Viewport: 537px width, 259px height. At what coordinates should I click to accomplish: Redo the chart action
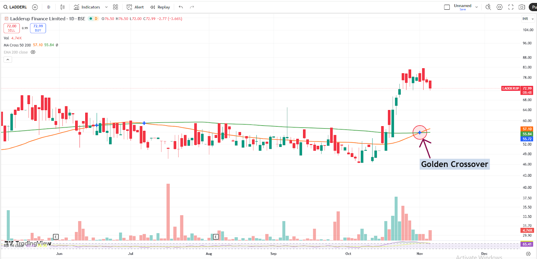192,7
